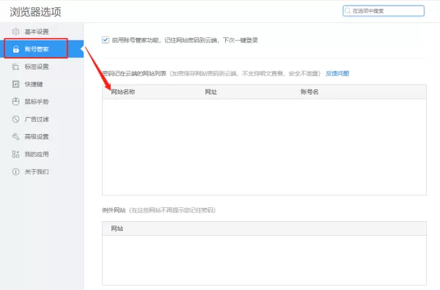
Task: Select the 账号管家 menu item
Action: [42, 49]
